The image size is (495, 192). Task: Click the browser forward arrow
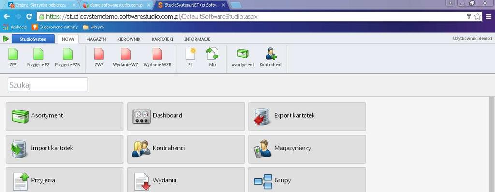point(18,17)
